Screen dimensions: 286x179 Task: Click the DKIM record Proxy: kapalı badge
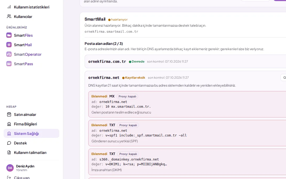pyautogui.click(x=128, y=154)
